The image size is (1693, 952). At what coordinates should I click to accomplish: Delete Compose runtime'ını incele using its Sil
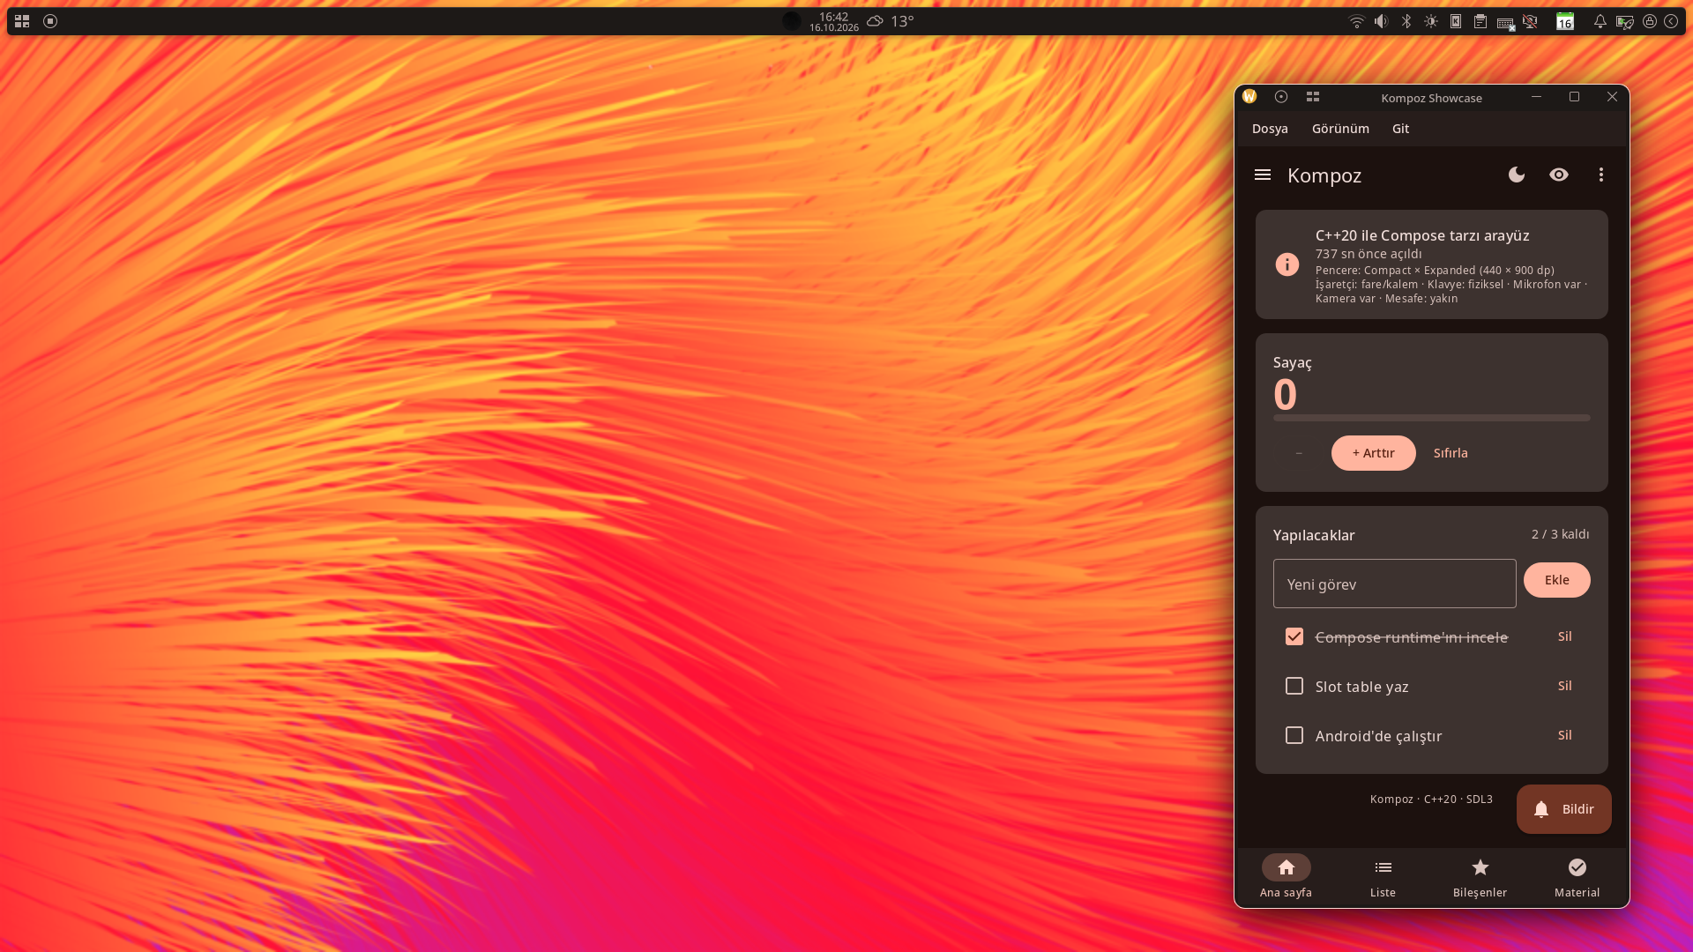click(x=1565, y=636)
